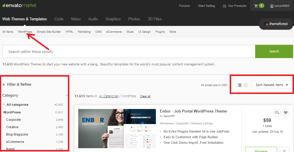This screenshot has width=294, height=152.
Task: Click the themeforest badge
Action: point(276,24)
